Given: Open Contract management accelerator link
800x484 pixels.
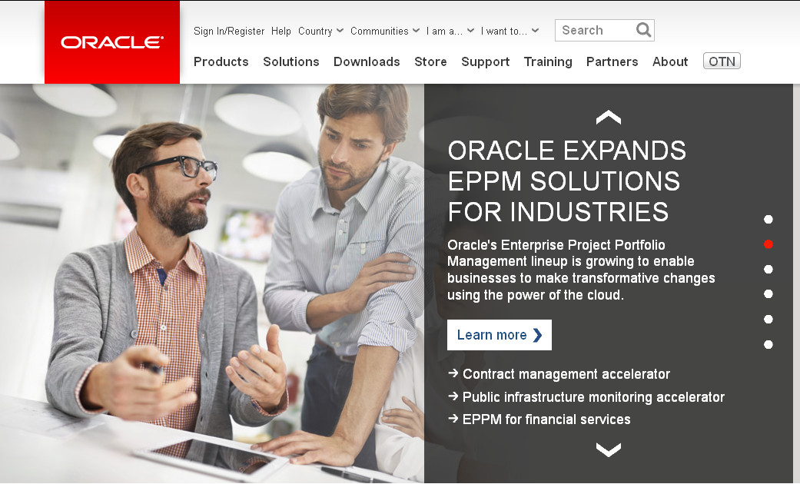Looking at the screenshot, I should pos(566,374).
